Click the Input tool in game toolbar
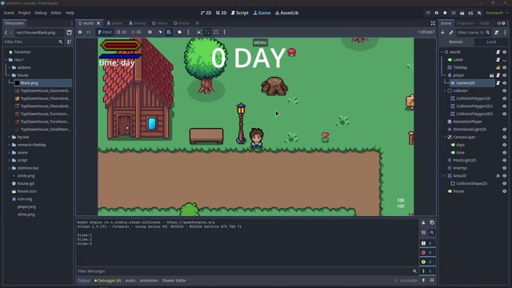Viewport: 512px width, 288px height. point(105,32)
